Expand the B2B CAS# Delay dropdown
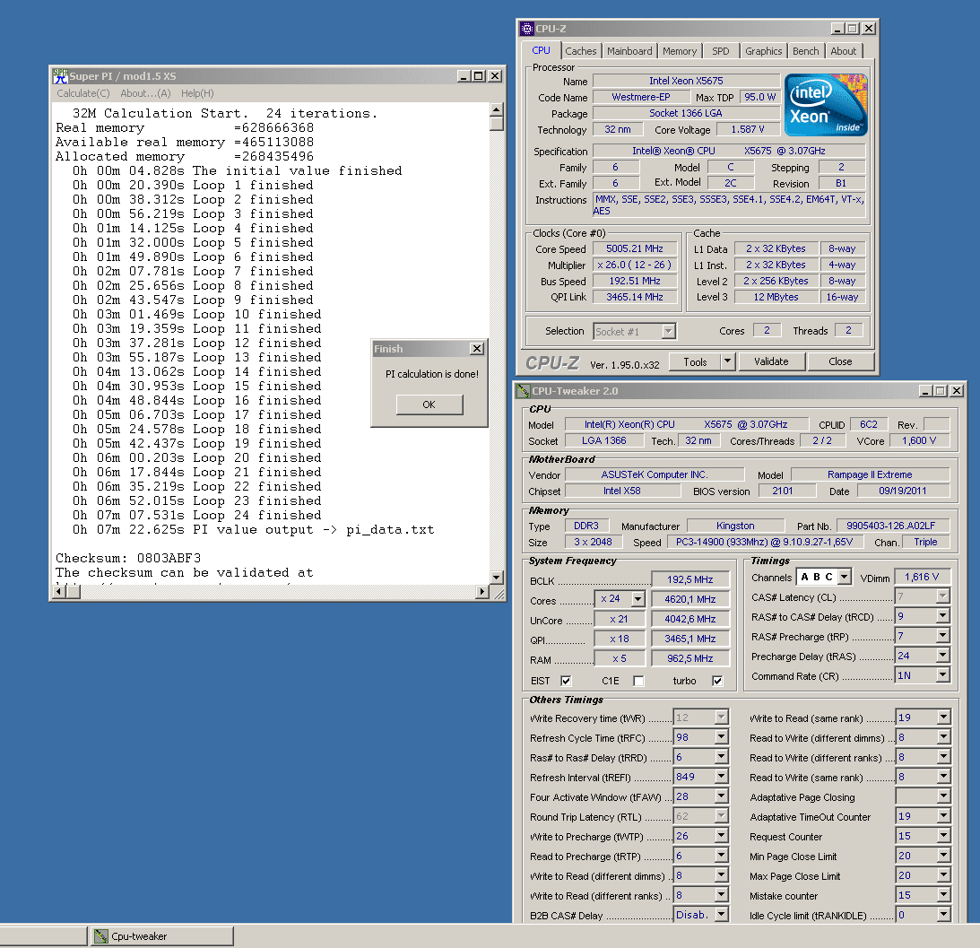The height and width of the screenshot is (948, 980). 721,915
